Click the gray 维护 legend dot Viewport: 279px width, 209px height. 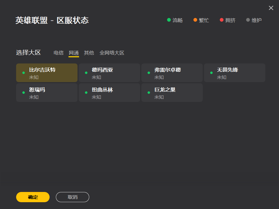click(248, 20)
